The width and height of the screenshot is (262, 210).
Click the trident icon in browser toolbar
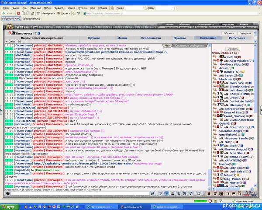(74, 14)
